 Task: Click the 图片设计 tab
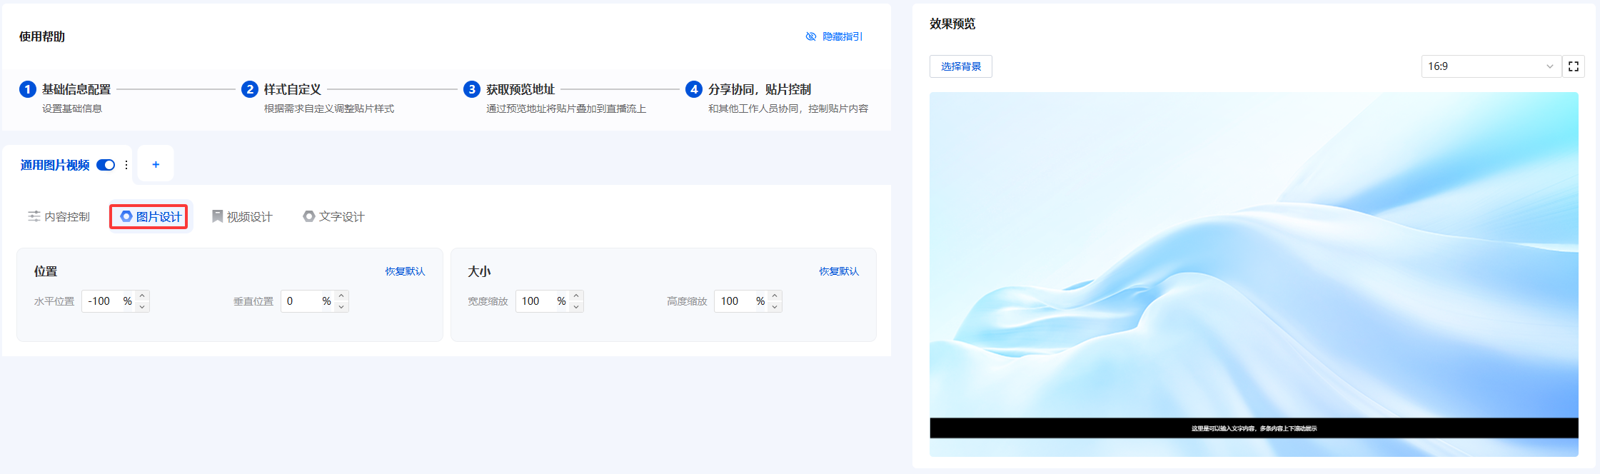click(150, 216)
